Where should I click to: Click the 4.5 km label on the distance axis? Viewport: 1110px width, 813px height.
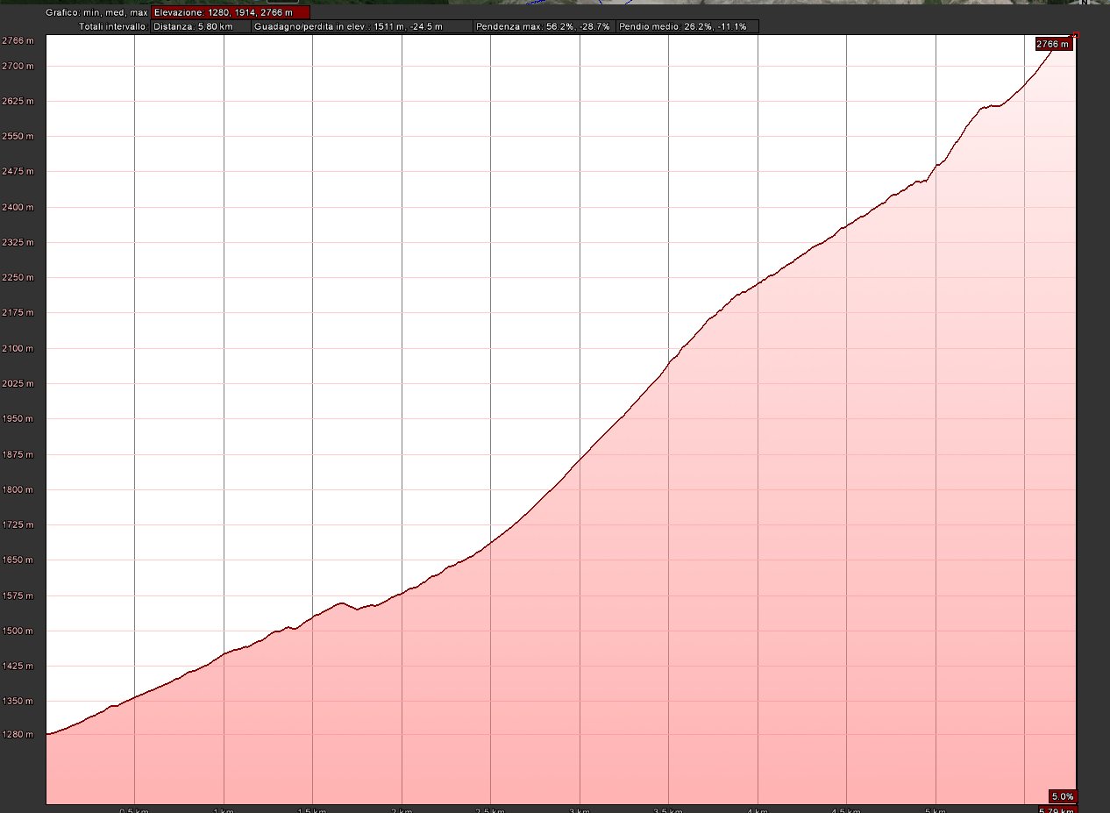845,809
